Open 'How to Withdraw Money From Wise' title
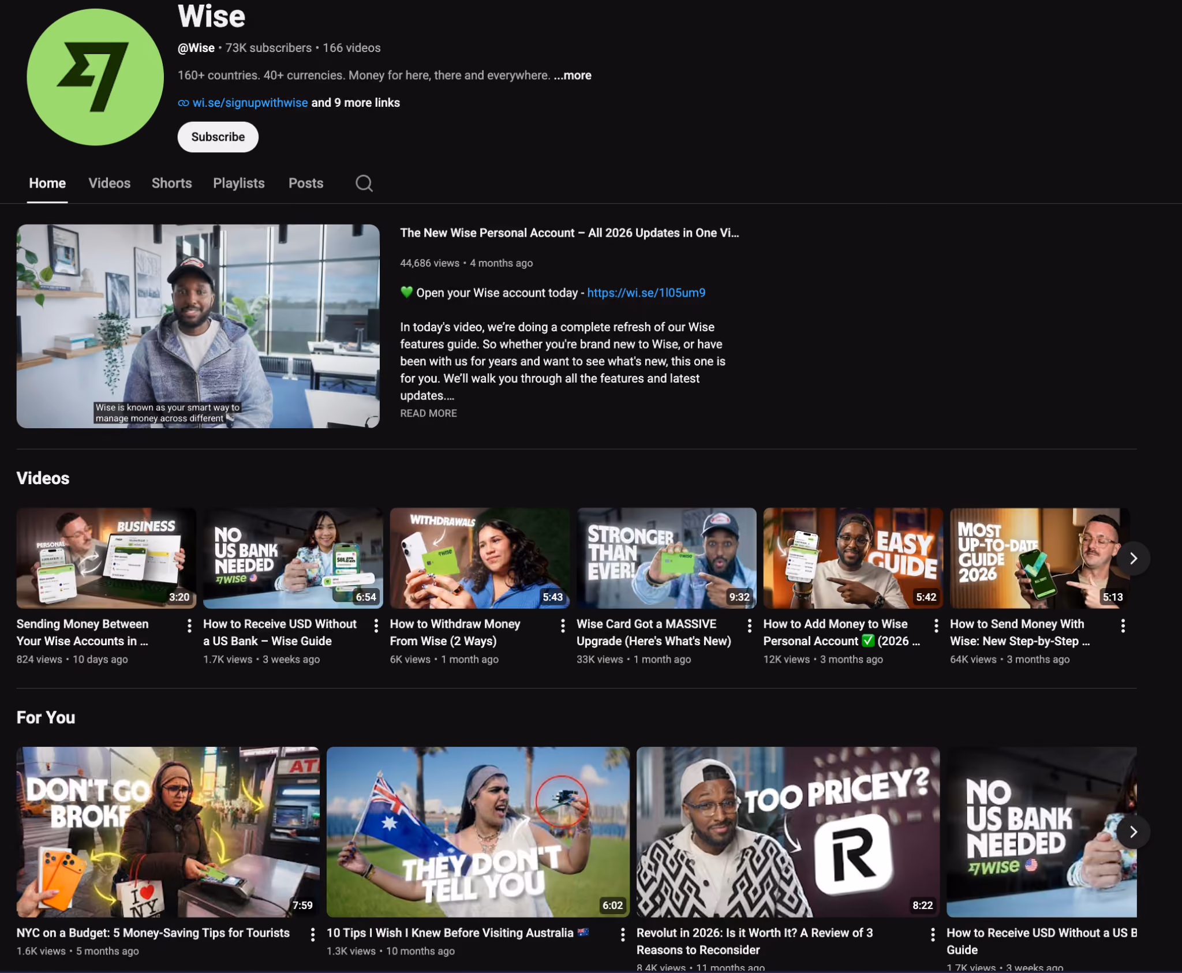 tap(455, 633)
